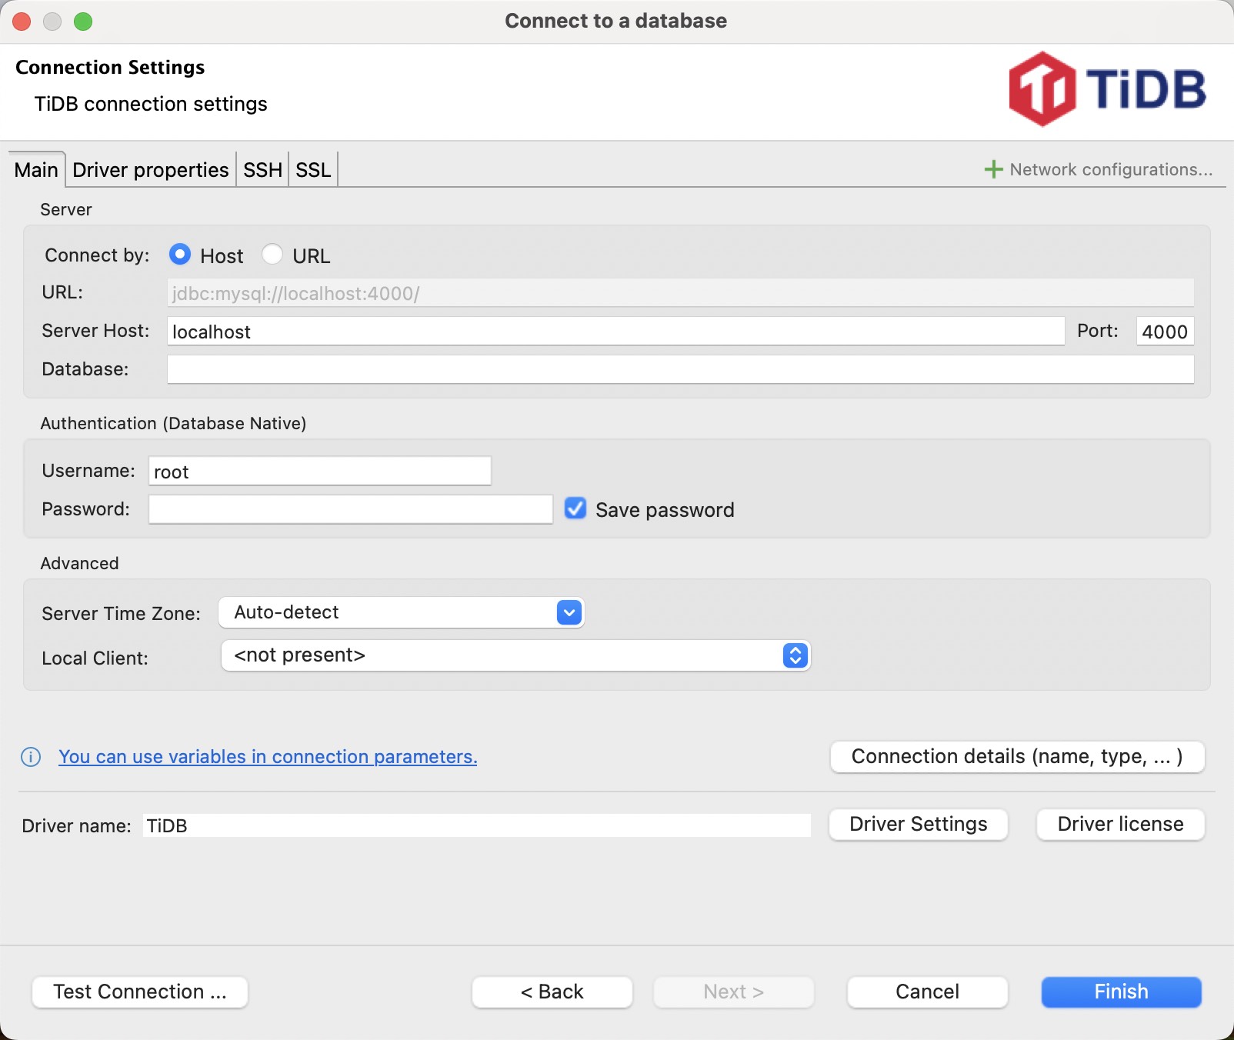
Task: Open variables in connection parameters link
Action: click(268, 757)
